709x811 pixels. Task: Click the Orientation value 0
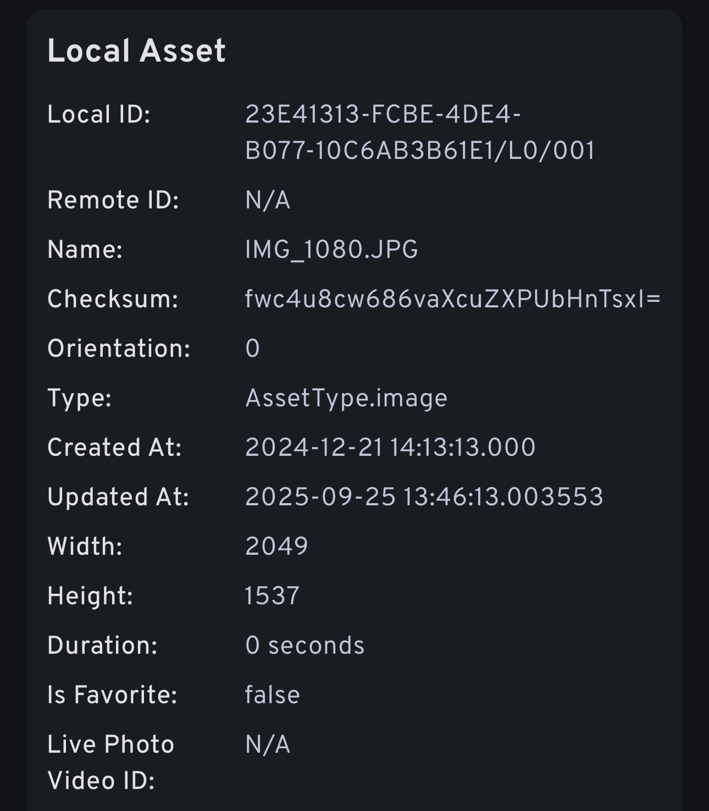[x=252, y=349]
